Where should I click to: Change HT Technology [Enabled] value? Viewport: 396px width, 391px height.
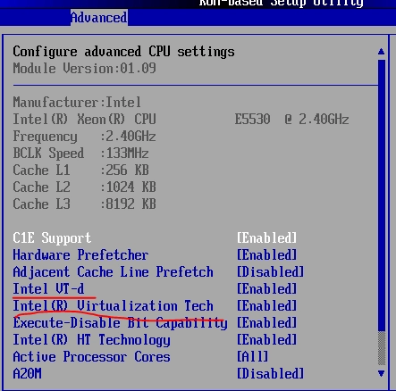click(x=266, y=340)
